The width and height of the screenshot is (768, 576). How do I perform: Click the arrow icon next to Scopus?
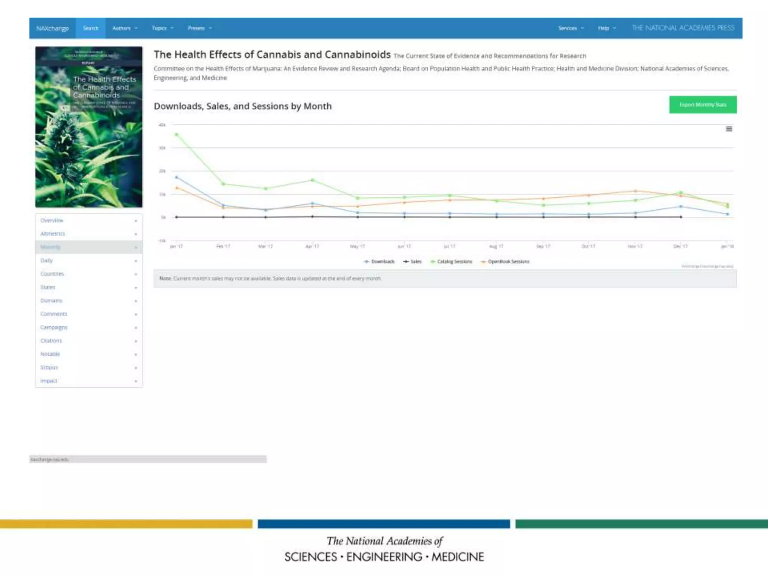click(136, 368)
